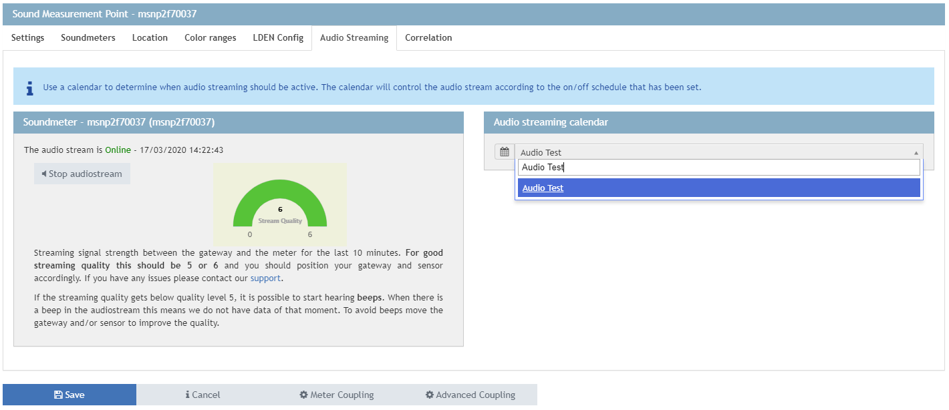The width and height of the screenshot is (949, 410).
Task: Cancel the changes
Action: [x=203, y=395]
